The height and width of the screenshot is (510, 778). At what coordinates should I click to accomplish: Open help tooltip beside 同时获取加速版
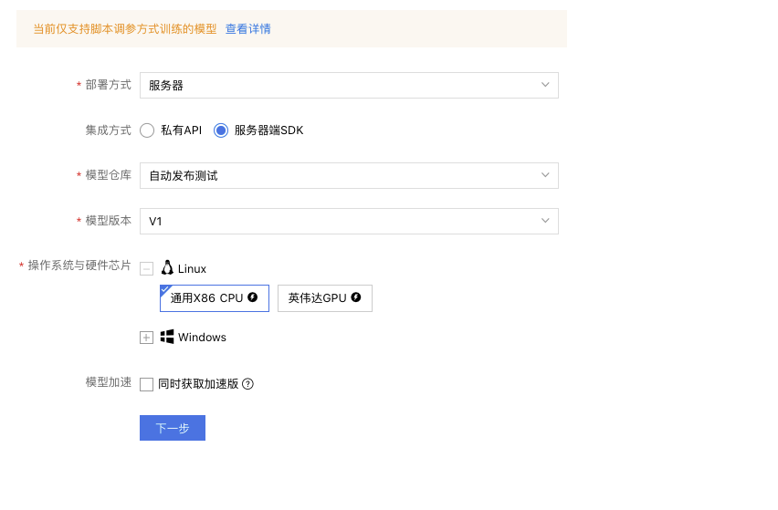(x=247, y=383)
